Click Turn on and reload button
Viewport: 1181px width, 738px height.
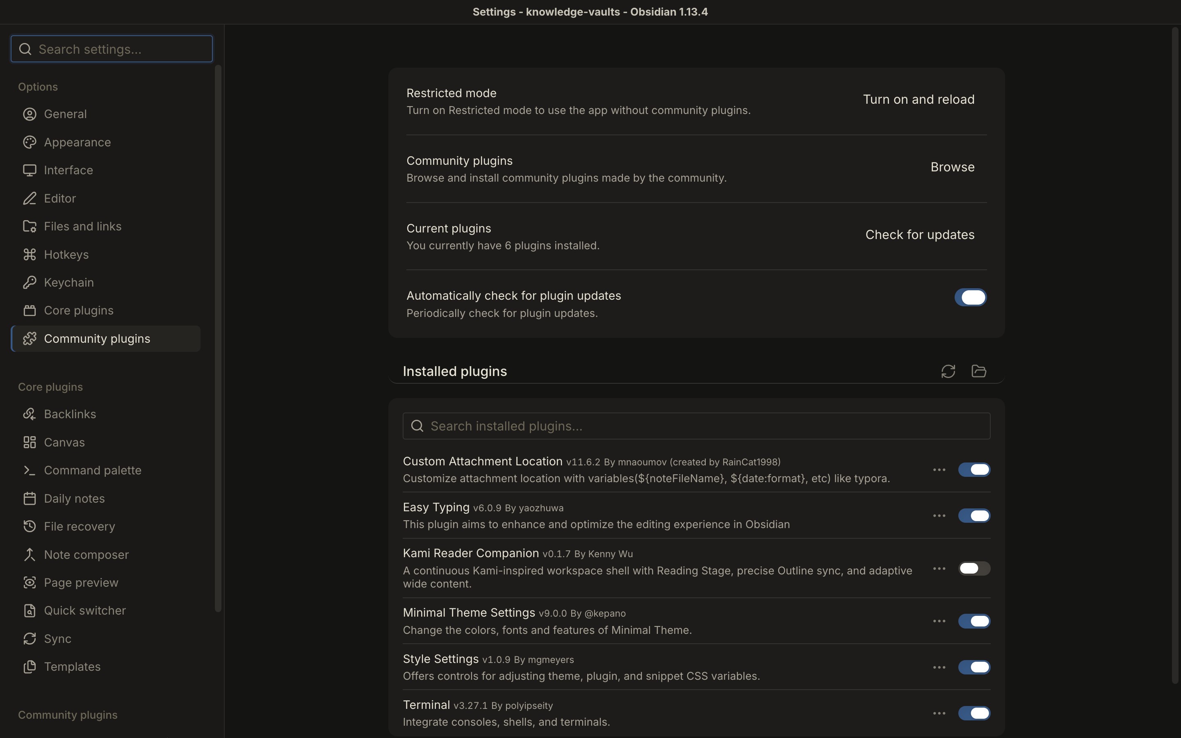919,100
